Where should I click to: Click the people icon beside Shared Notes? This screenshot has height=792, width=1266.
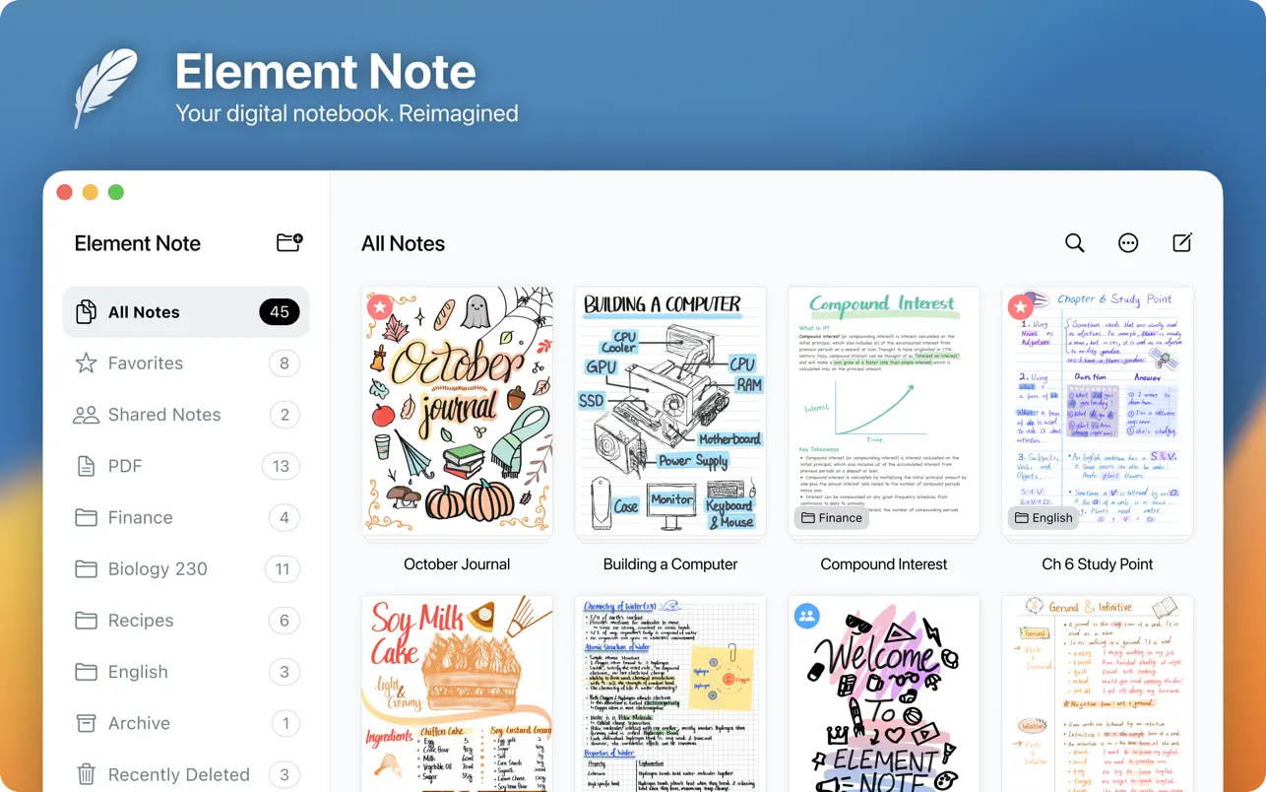[87, 415]
